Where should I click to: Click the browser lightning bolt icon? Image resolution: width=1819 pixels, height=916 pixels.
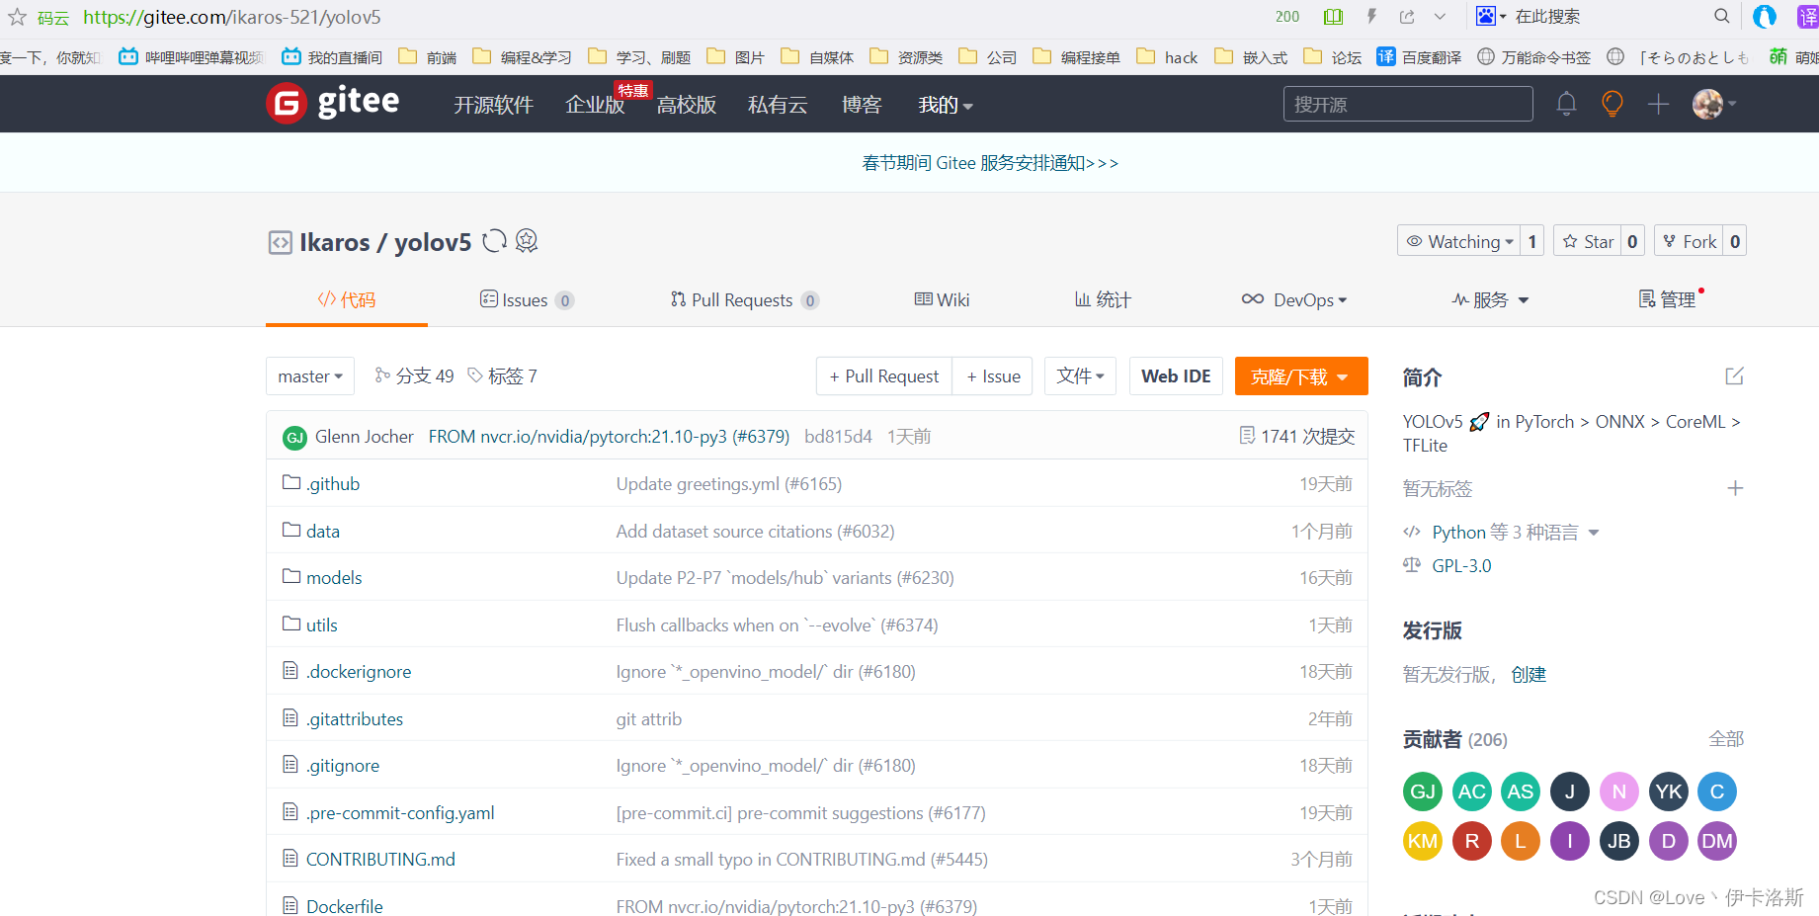pyautogui.click(x=1371, y=17)
